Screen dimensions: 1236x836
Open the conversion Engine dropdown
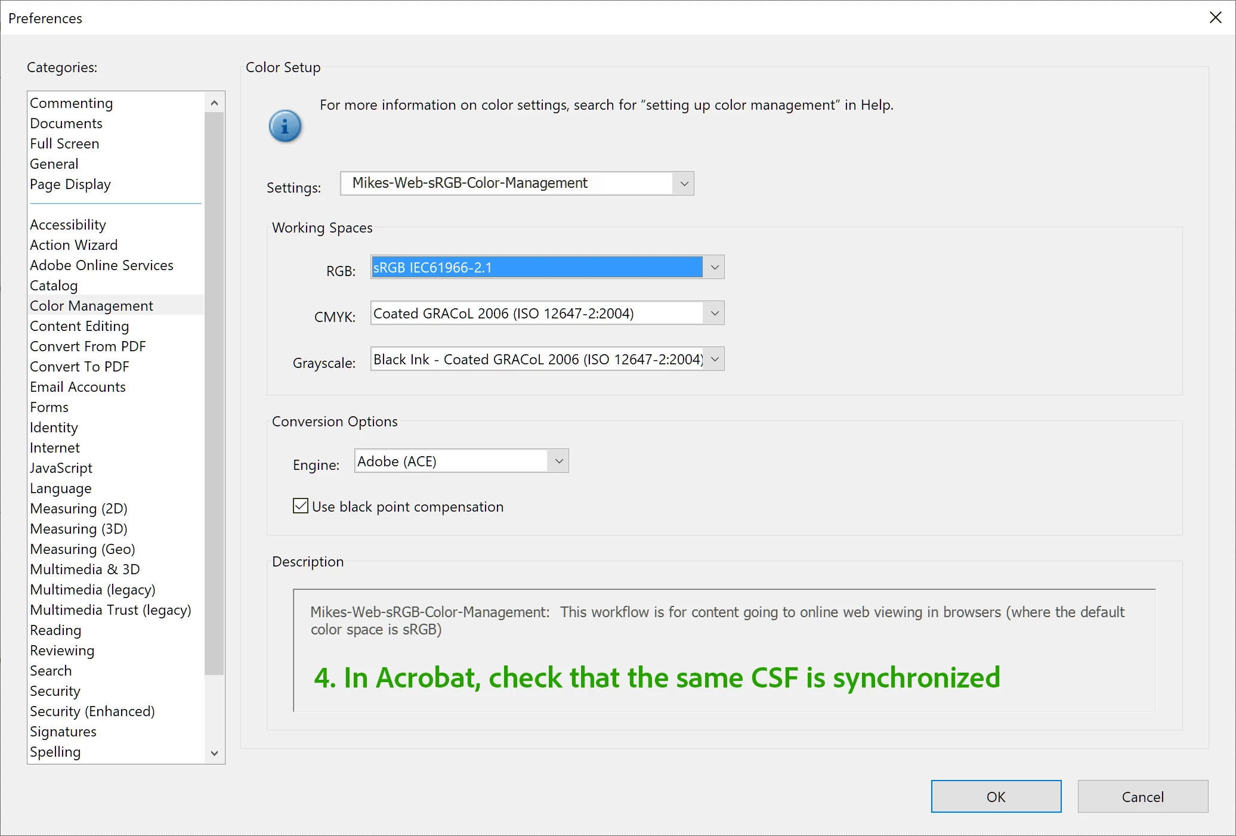(x=558, y=462)
